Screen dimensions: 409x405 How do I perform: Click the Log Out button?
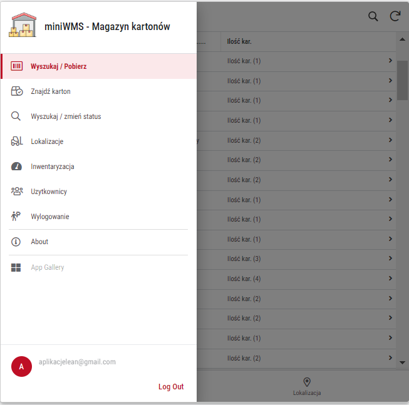[x=170, y=387]
